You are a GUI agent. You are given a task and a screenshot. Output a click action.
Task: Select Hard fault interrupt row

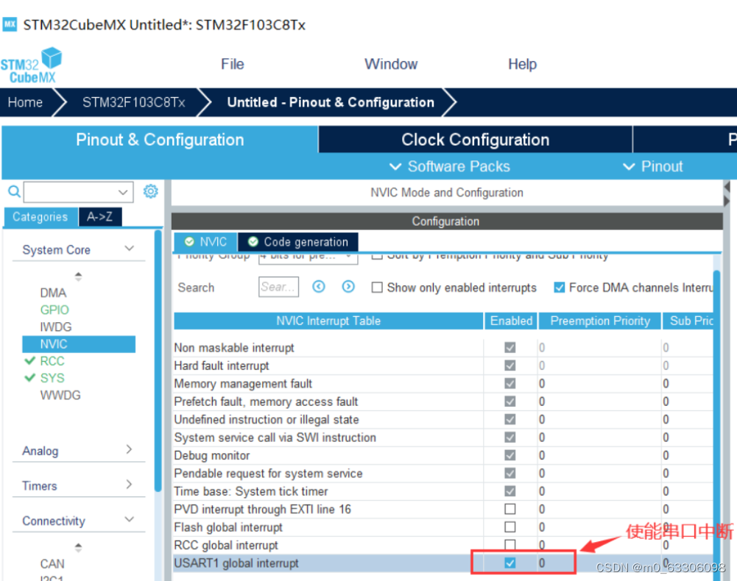pyautogui.click(x=443, y=366)
